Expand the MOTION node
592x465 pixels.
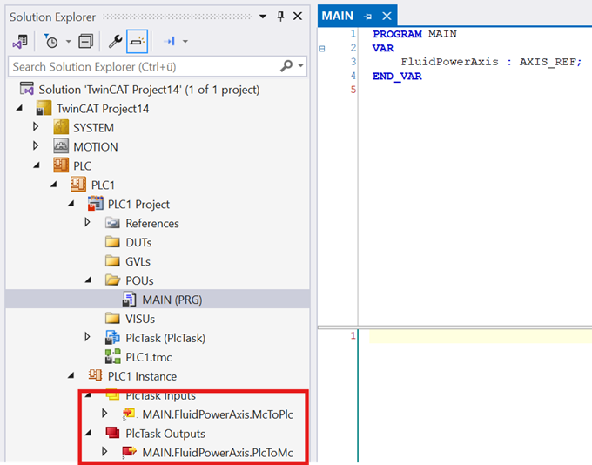tap(36, 145)
